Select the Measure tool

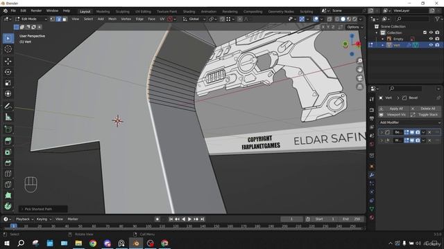(x=8, y=117)
